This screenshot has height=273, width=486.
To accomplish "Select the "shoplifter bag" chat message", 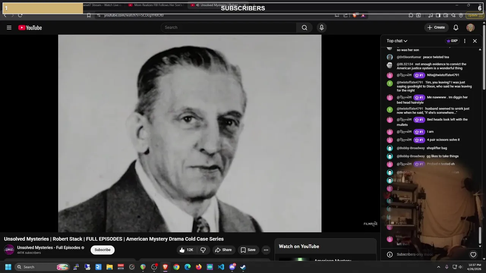I will [437, 148].
